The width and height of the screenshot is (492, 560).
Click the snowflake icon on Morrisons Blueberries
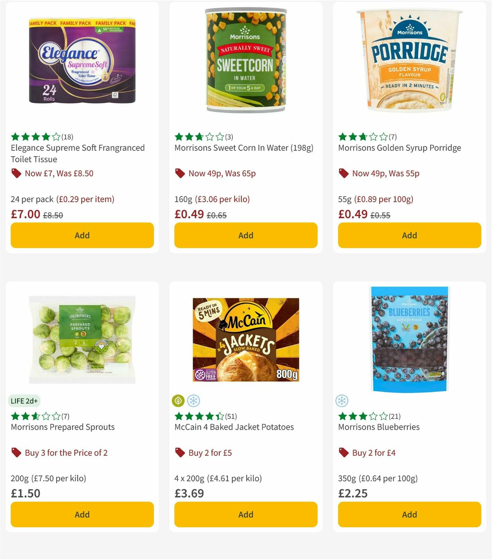coord(342,401)
